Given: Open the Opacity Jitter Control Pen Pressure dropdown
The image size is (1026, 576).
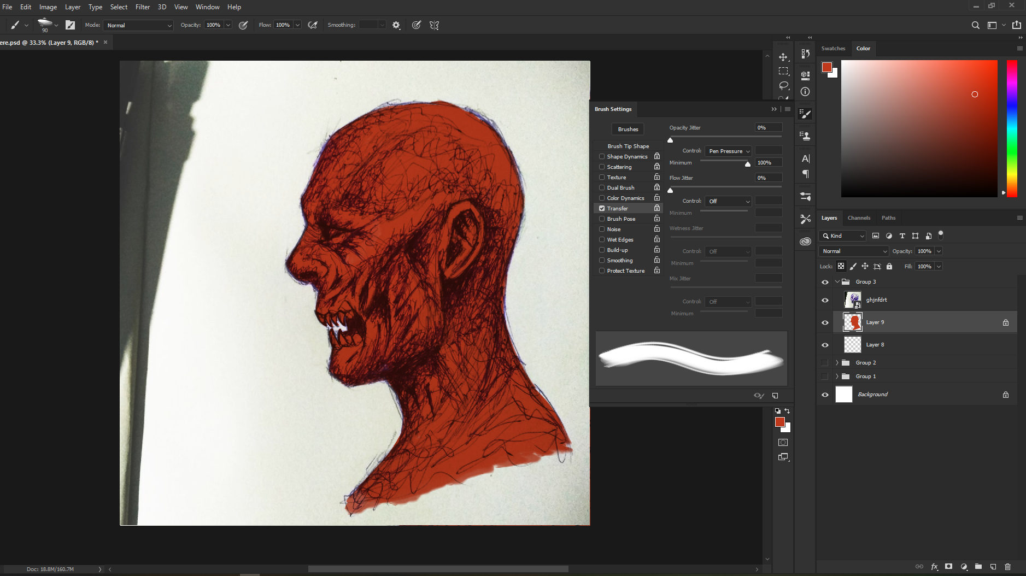Looking at the screenshot, I should [x=729, y=151].
